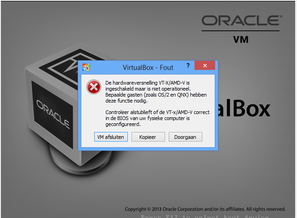Click the Press F12 boot device text
This screenshot has width=297, height=218.
205,216
